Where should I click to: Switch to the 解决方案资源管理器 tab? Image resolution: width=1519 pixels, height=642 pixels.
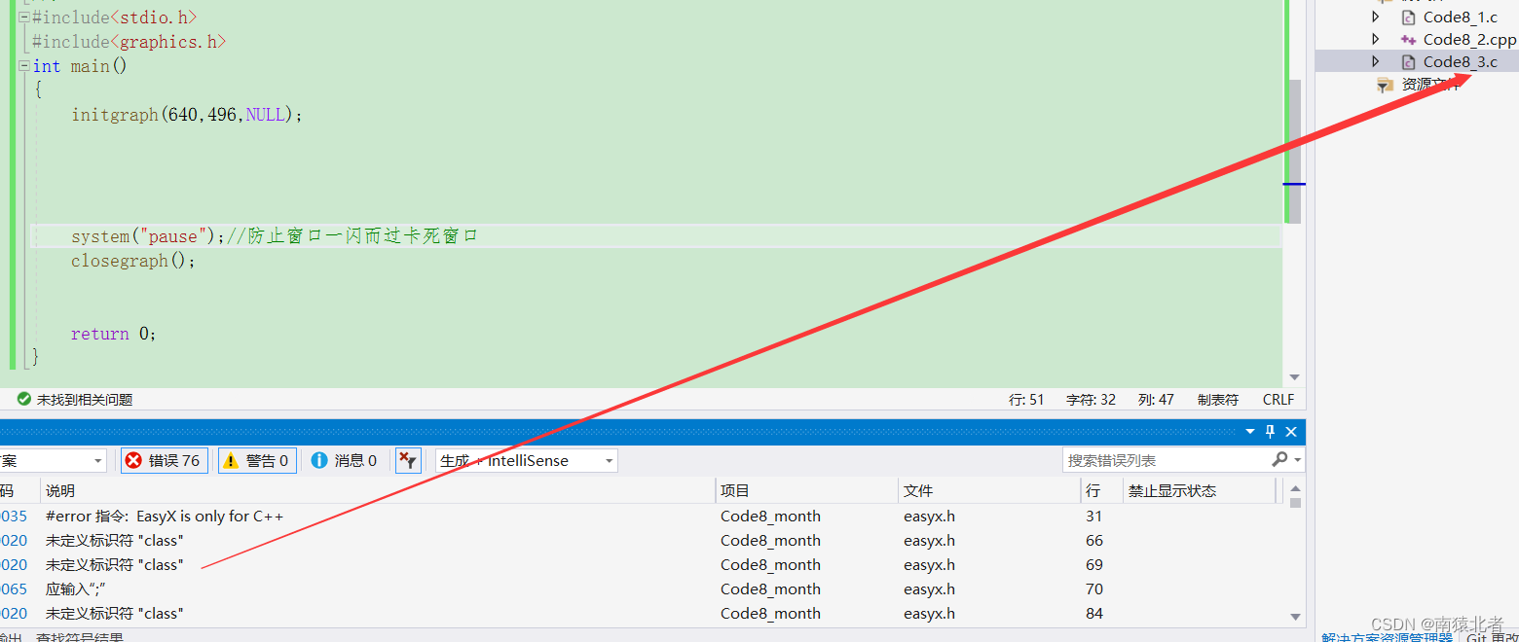[1387, 637]
